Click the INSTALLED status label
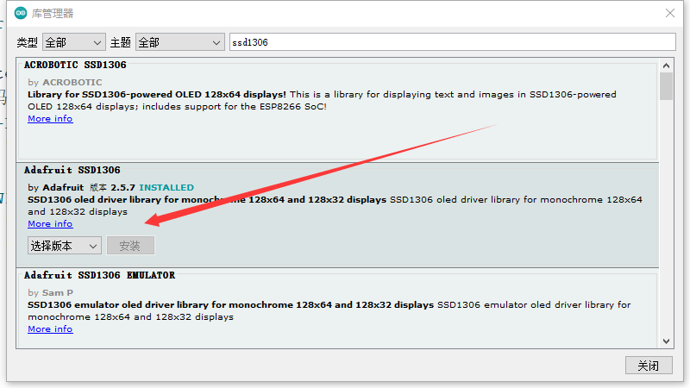The height and width of the screenshot is (388, 690). [x=166, y=187]
